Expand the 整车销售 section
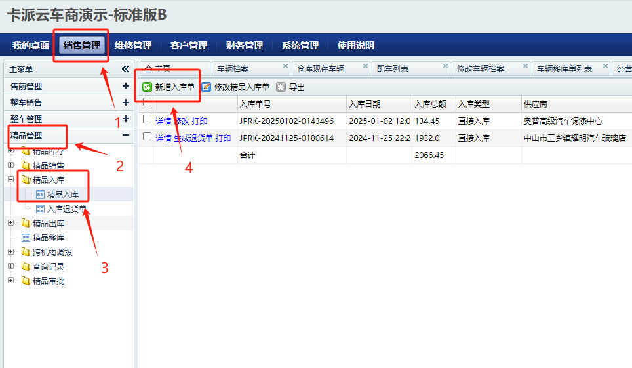This screenshot has height=368, width=632. 126,102
